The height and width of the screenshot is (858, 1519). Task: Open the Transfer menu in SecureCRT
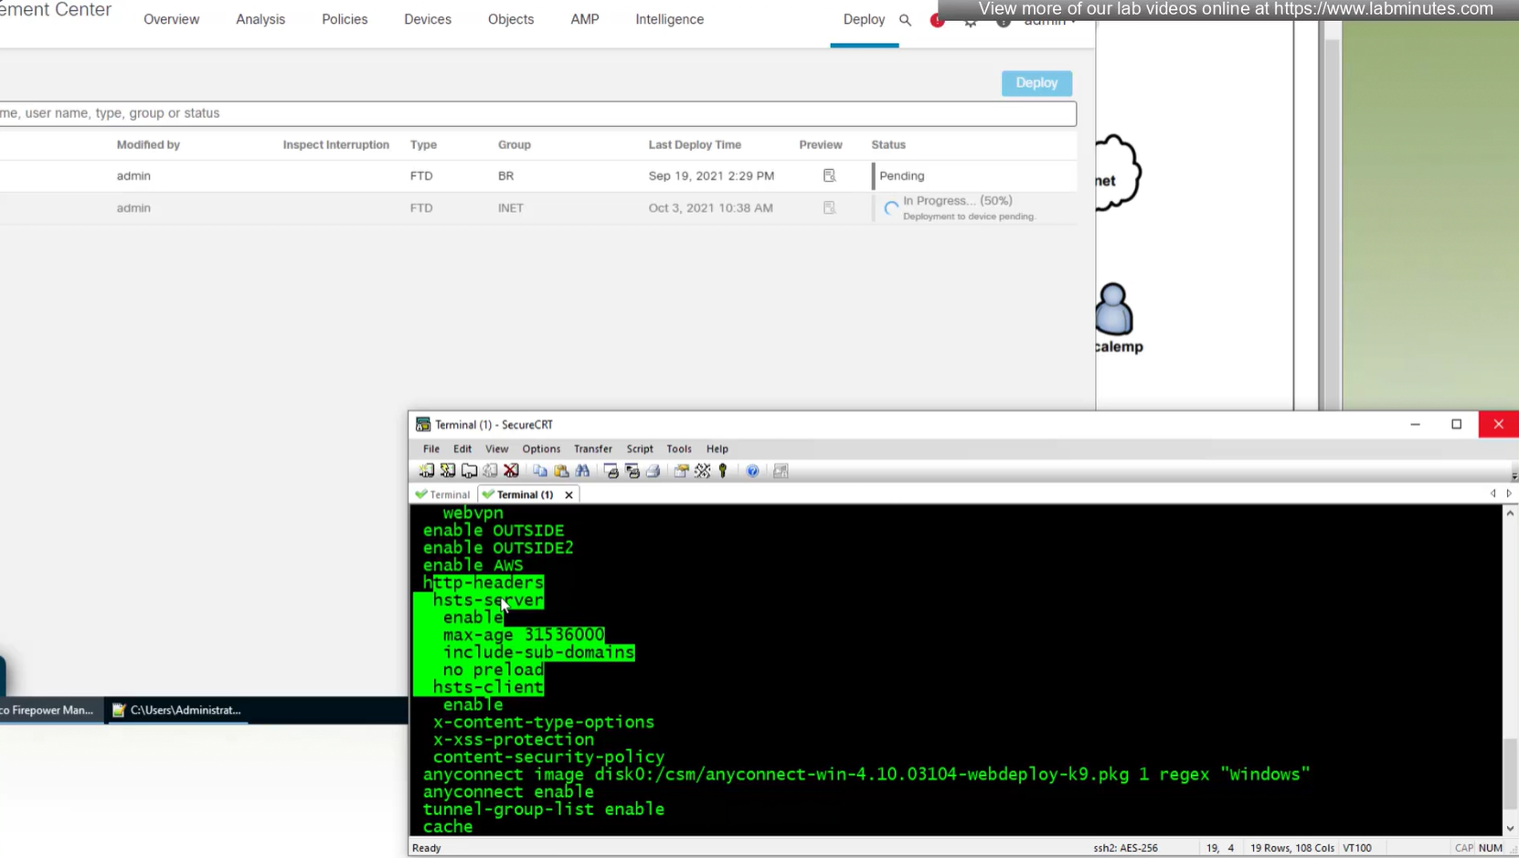(592, 449)
